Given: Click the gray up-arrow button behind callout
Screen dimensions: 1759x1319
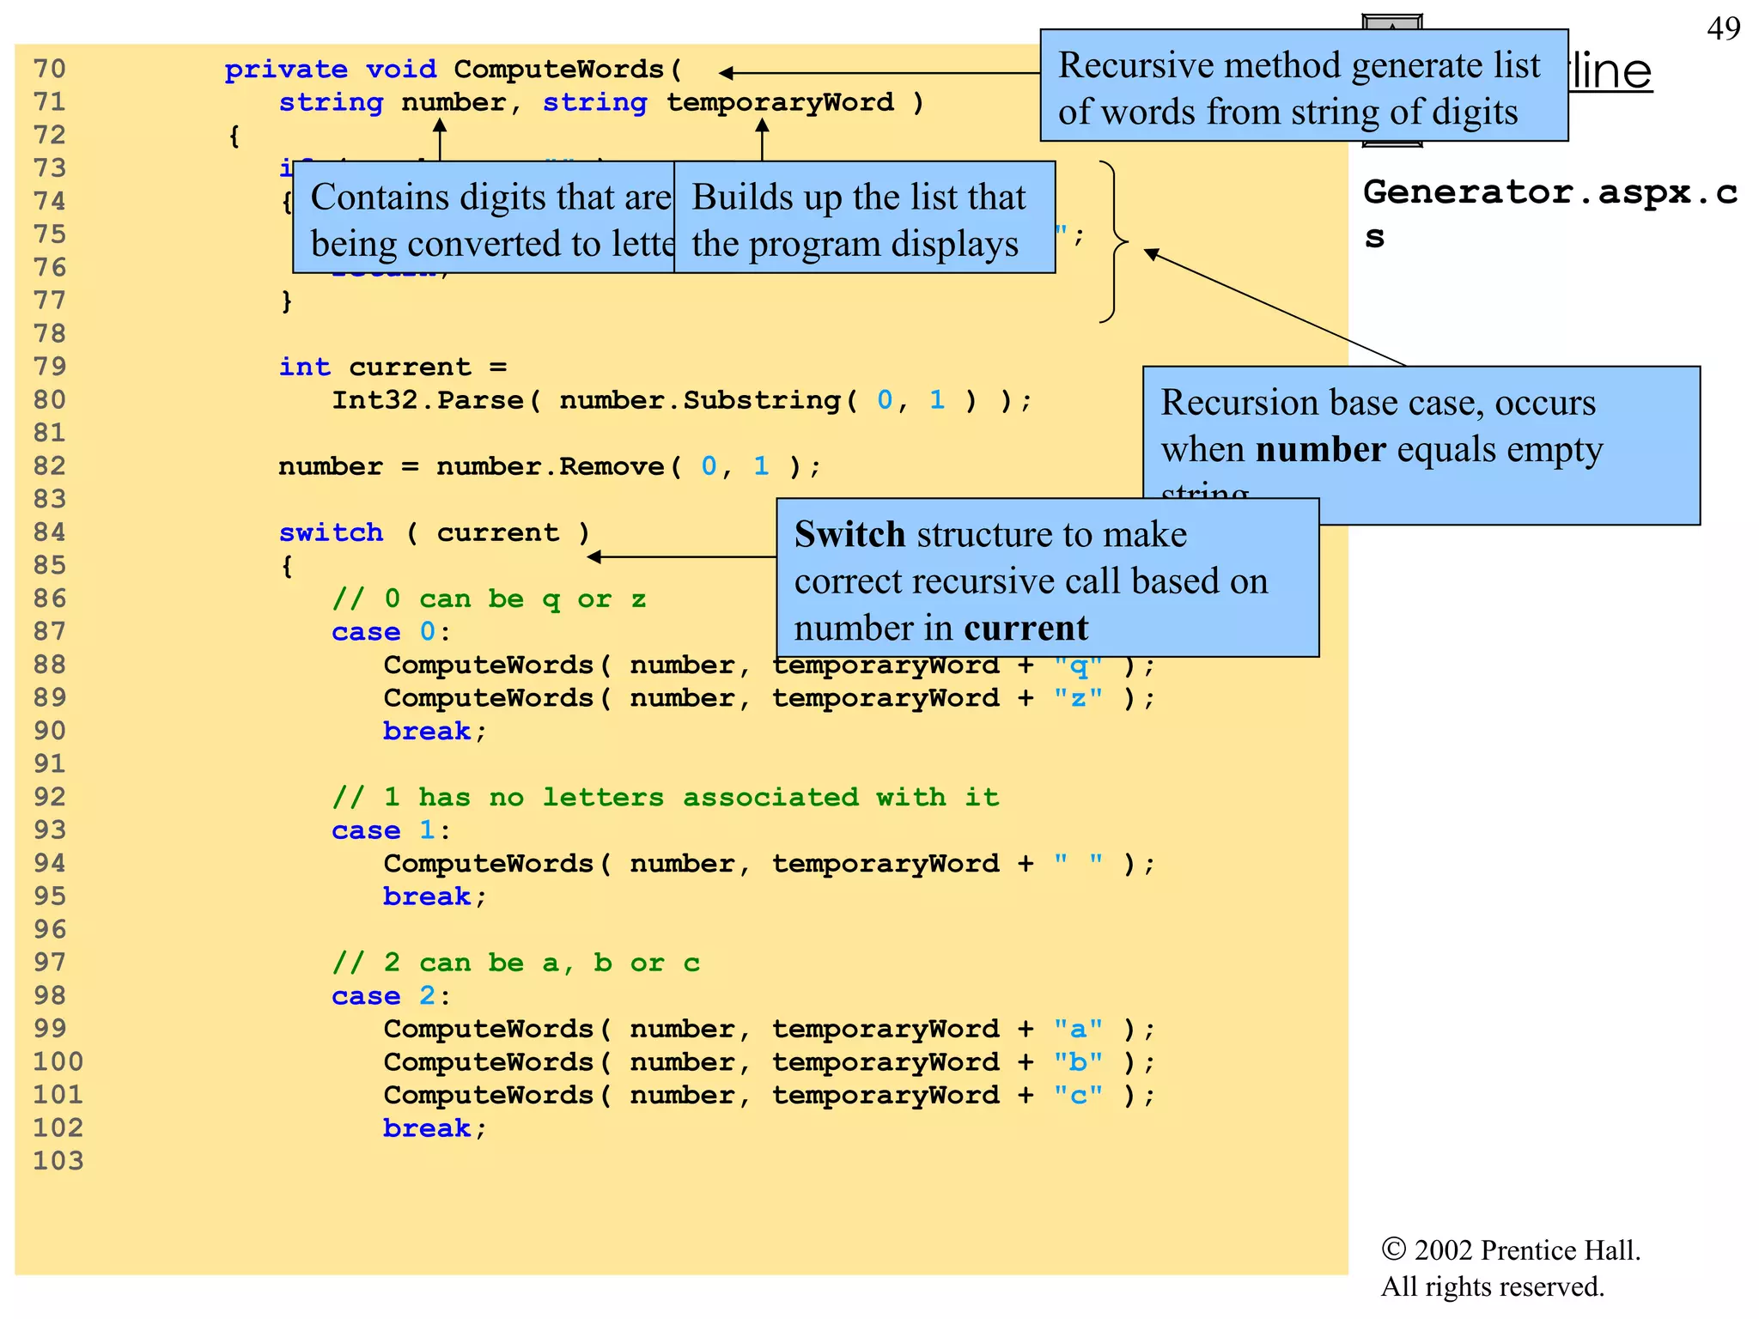Looking at the screenshot, I should pyautogui.click(x=1391, y=21).
